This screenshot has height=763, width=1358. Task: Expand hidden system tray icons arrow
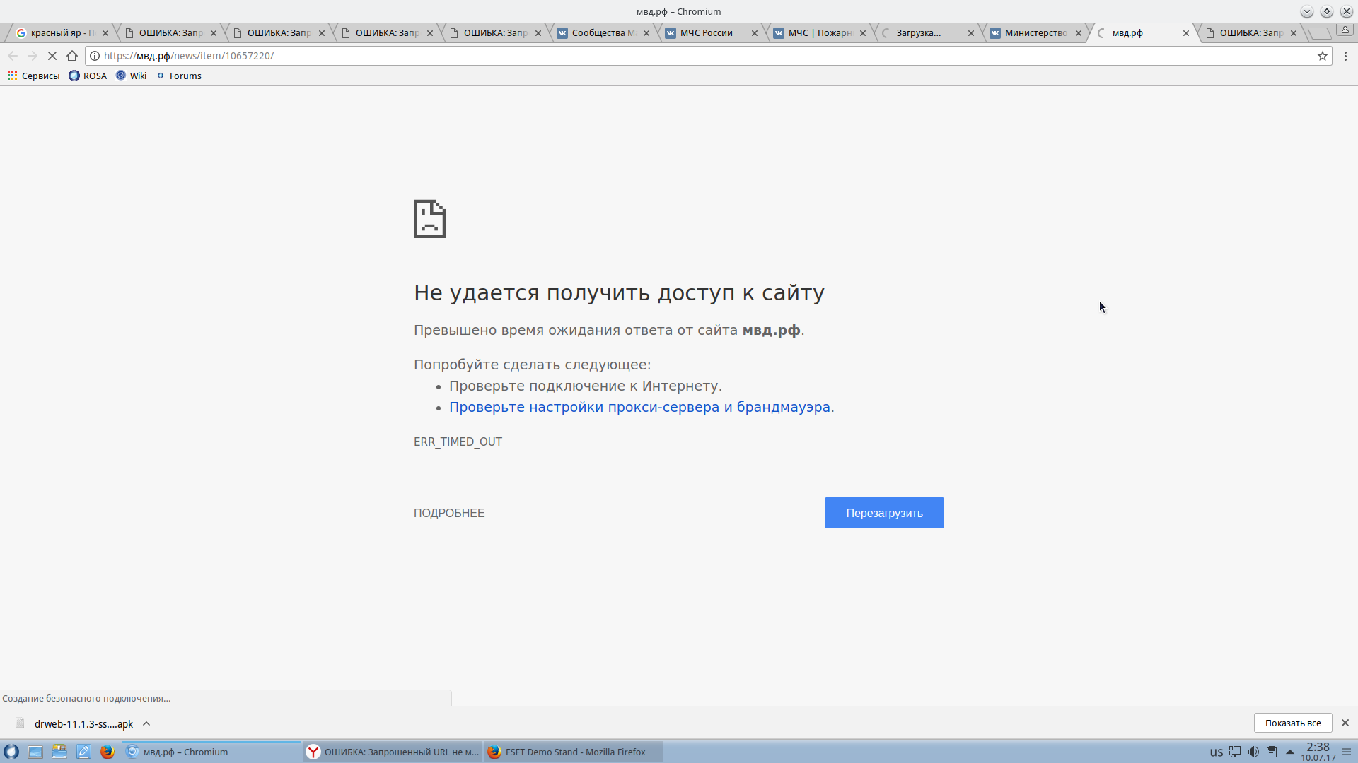pos(1289,752)
